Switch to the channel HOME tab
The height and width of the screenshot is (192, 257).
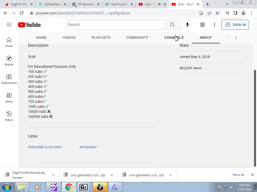[x=41, y=37]
